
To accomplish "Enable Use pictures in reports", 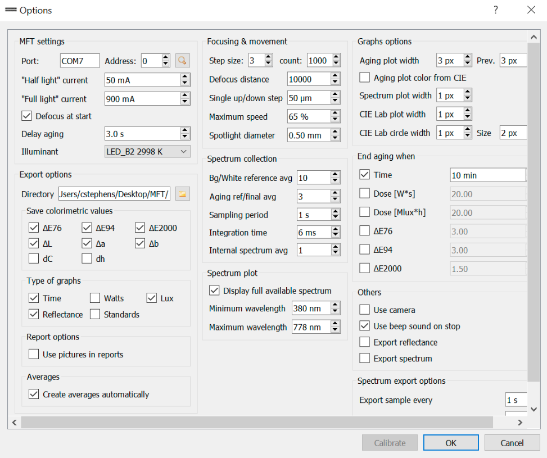I will pyautogui.click(x=34, y=355).
